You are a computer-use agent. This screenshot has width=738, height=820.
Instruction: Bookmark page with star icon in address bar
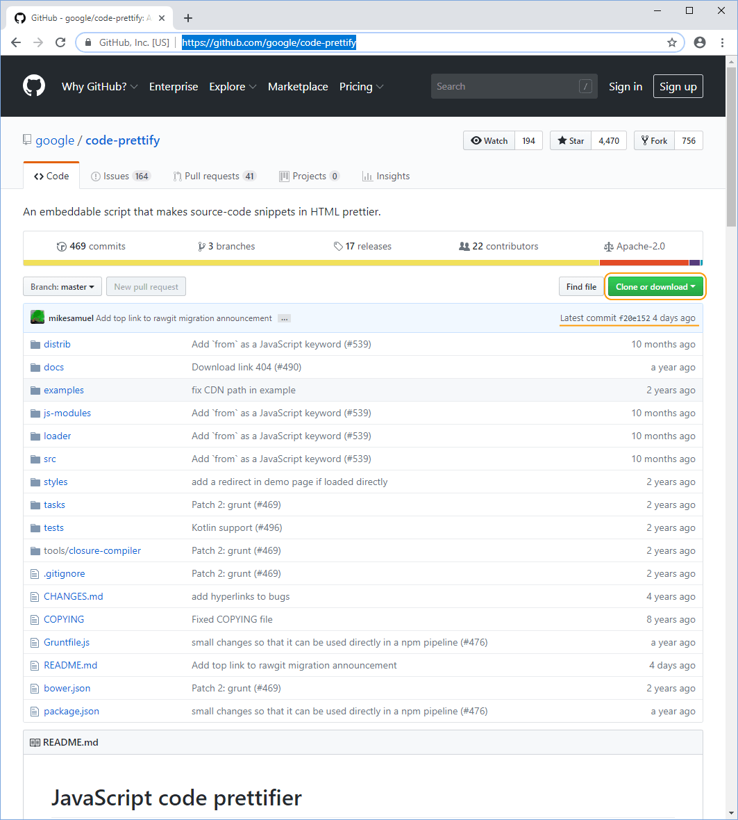tap(671, 42)
